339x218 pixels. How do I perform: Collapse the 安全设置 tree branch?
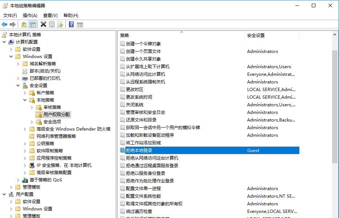(17, 85)
